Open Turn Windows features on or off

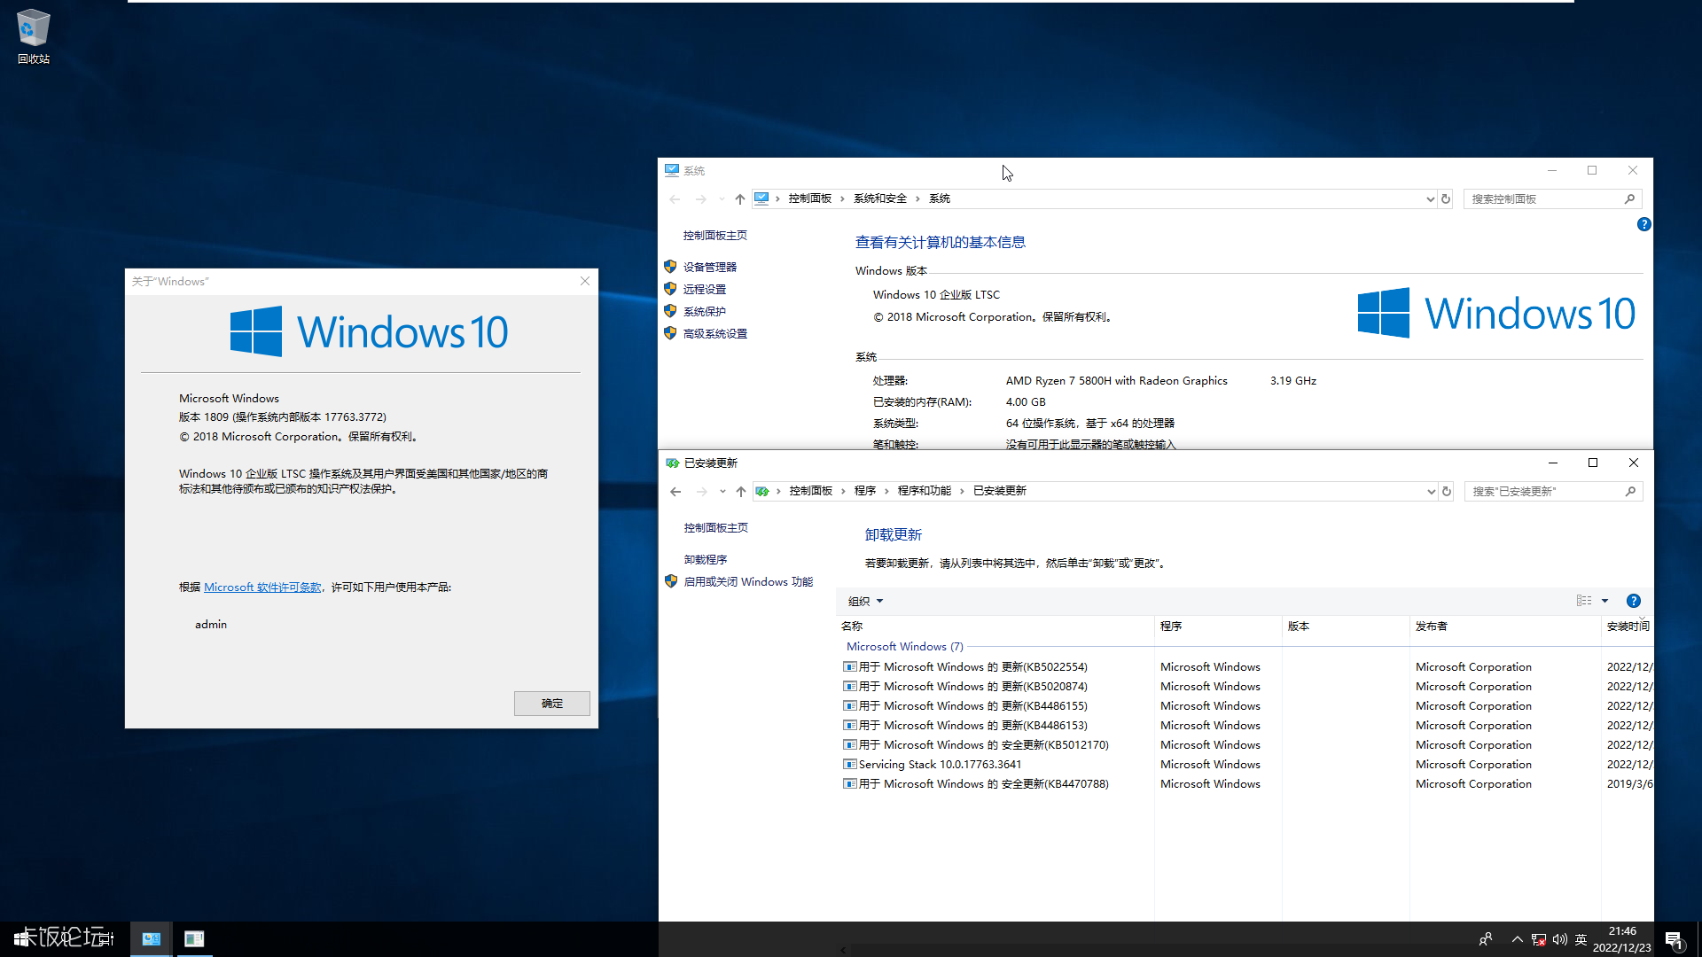[x=748, y=582]
